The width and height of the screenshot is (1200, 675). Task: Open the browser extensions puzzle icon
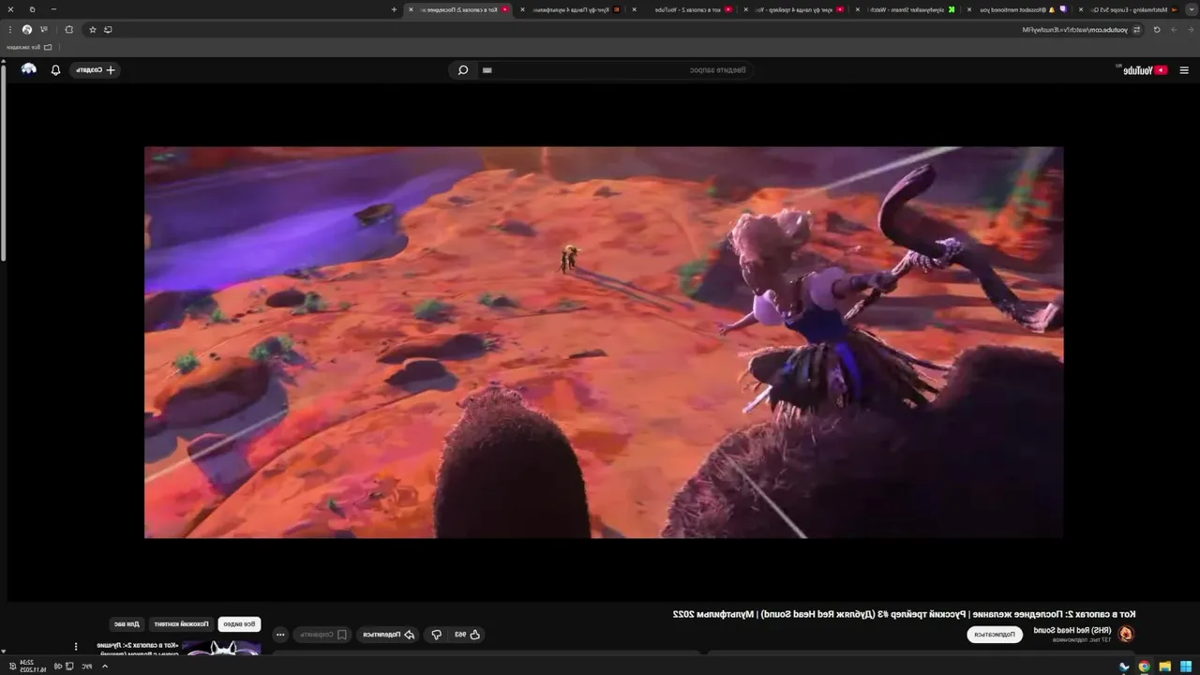pyautogui.click(x=68, y=29)
